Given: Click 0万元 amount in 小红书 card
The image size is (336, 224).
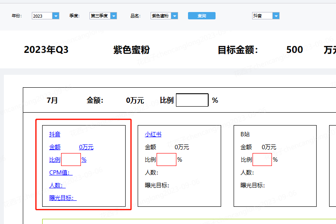Looking at the screenshot, I should coord(182,147).
